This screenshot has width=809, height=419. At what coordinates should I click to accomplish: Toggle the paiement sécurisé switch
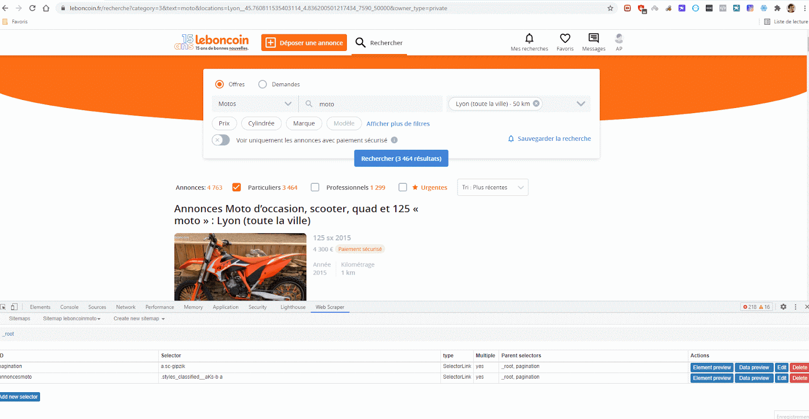[221, 140]
